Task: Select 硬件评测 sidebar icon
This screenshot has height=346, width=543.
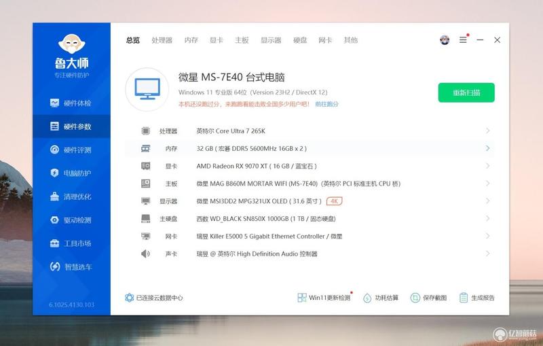Action: click(x=54, y=150)
